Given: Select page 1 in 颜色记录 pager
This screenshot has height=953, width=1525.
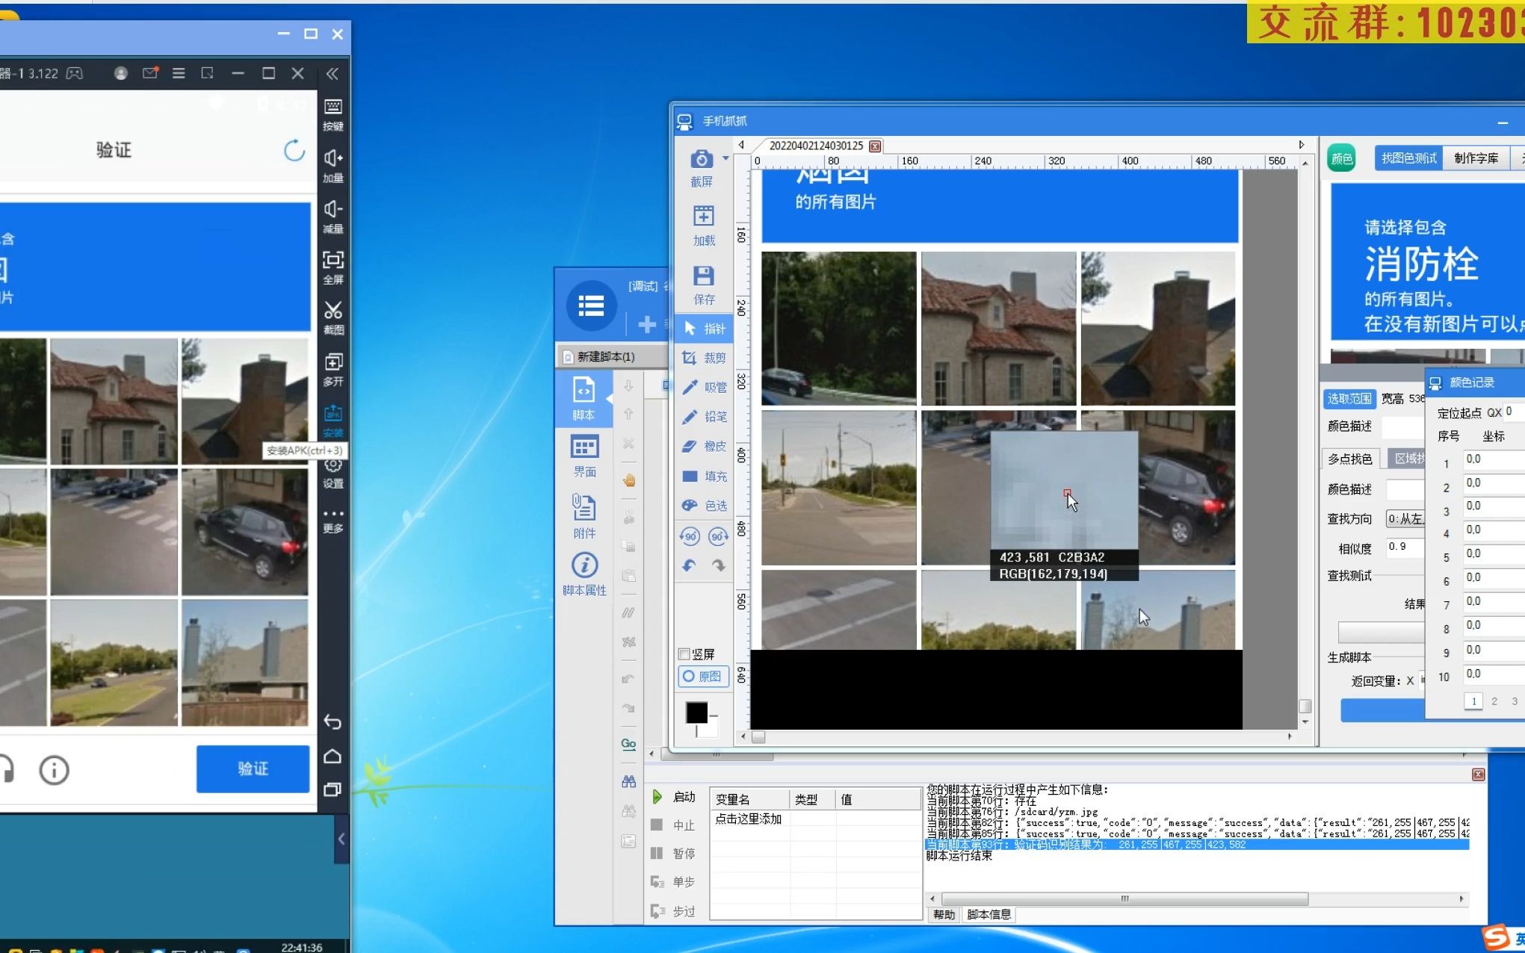Looking at the screenshot, I should coord(1473,701).
